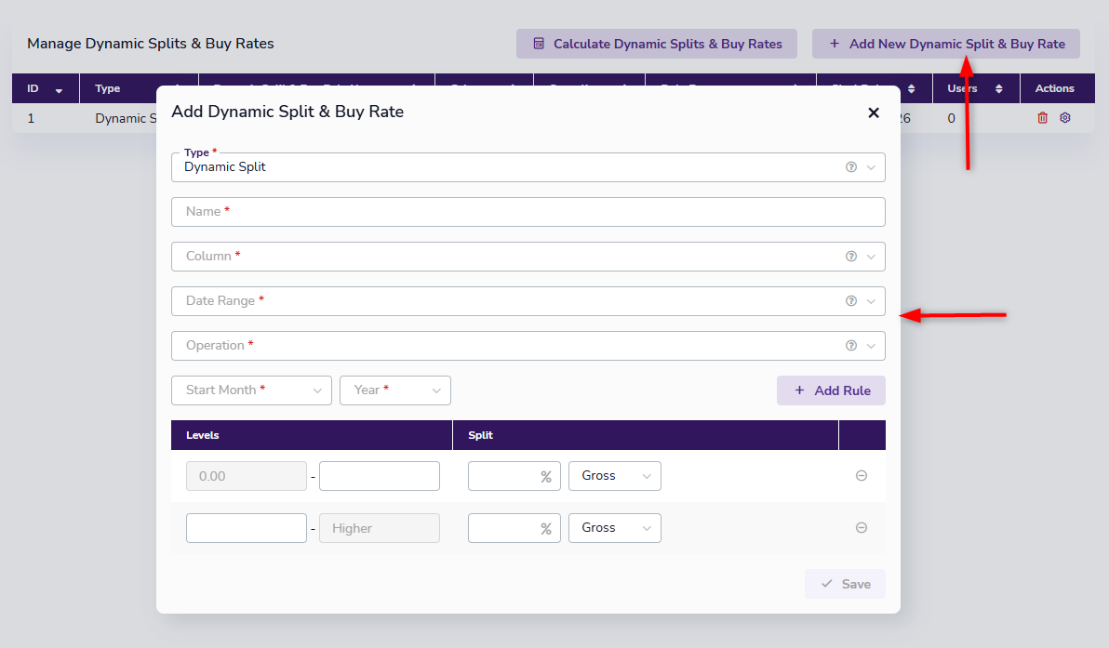This screenshot has width=1109, height=648.
Task: Click the help icon in the Operation field
Action: coord(850,346)
